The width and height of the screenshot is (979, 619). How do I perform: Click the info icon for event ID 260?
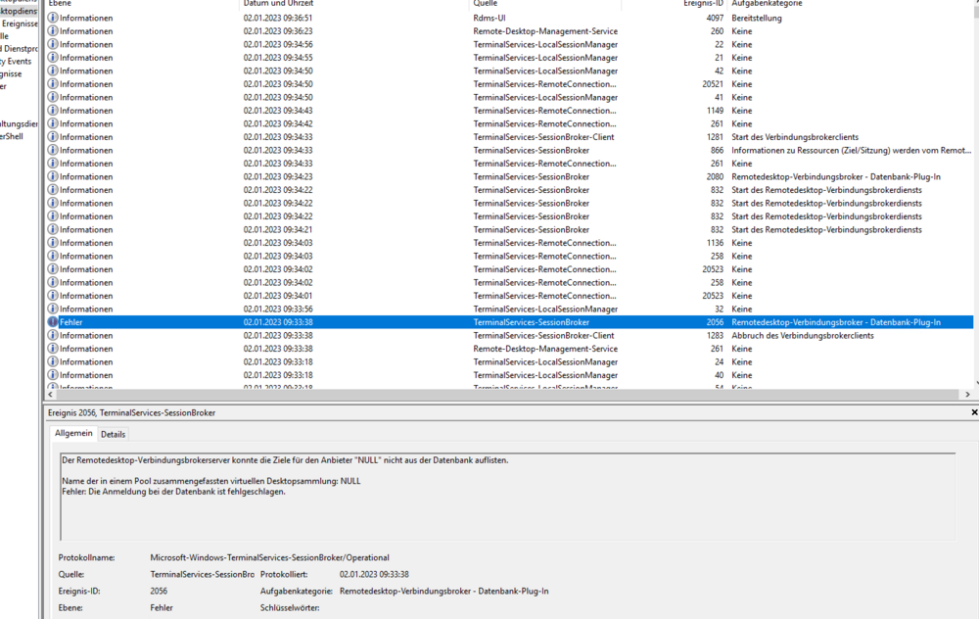[x=53, y=31]
